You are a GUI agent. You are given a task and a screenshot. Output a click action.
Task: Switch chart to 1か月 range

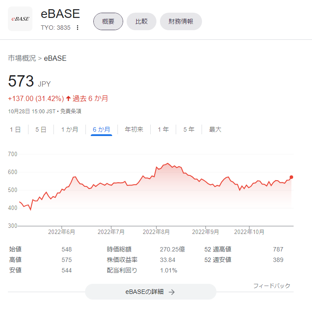(x=70, y=129)
